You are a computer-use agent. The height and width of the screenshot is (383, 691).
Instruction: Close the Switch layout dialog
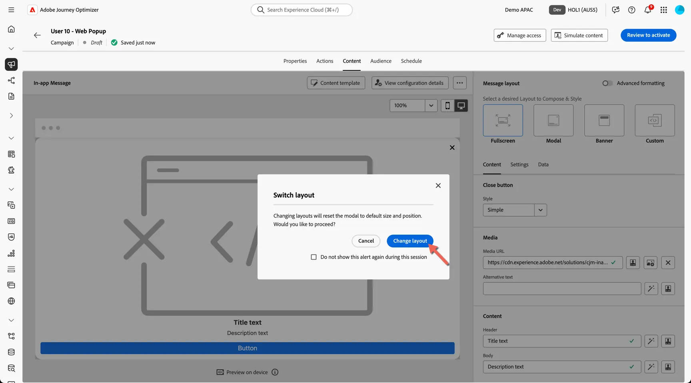point(438,186)
